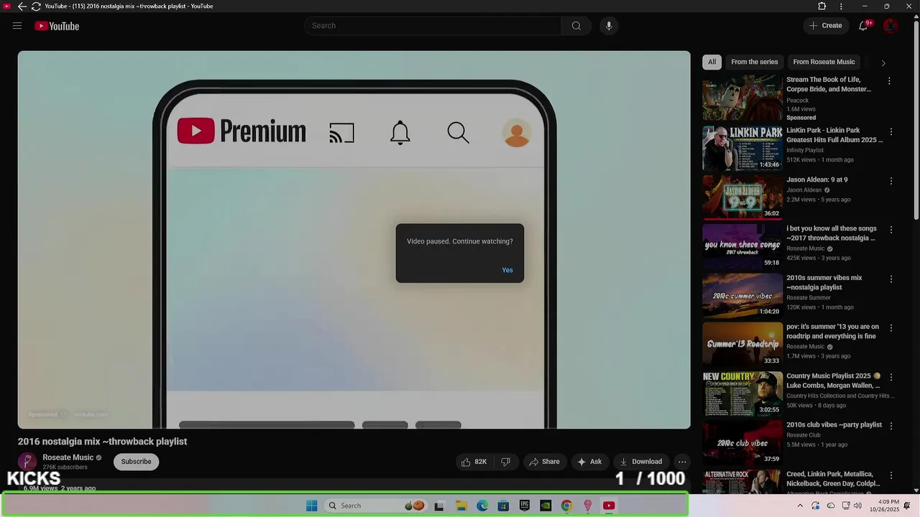Dislike the video with the thumbs-down button
The width and height of the screenshot is (920, 517).
[505, 462]
